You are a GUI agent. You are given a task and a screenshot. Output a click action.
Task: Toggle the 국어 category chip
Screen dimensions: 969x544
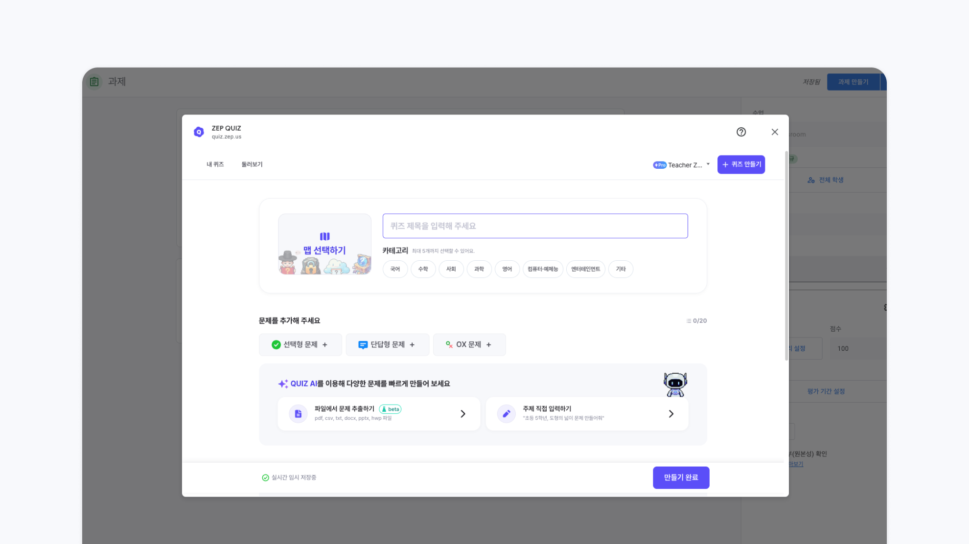(395, 269)
